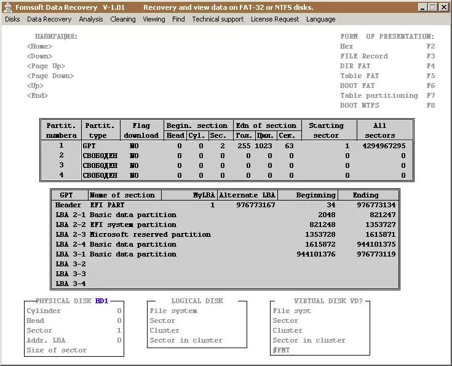452x366 pixels.
Task: Select partition number 2 row
Action: pyautogui.click(x=227, y=156)
